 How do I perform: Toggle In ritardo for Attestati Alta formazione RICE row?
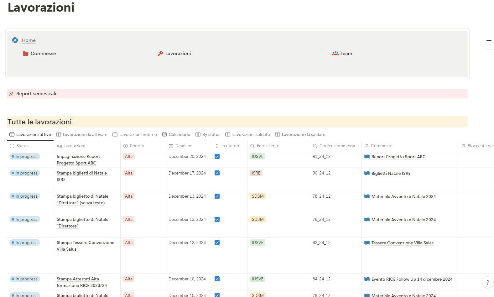tap(217, 279)
